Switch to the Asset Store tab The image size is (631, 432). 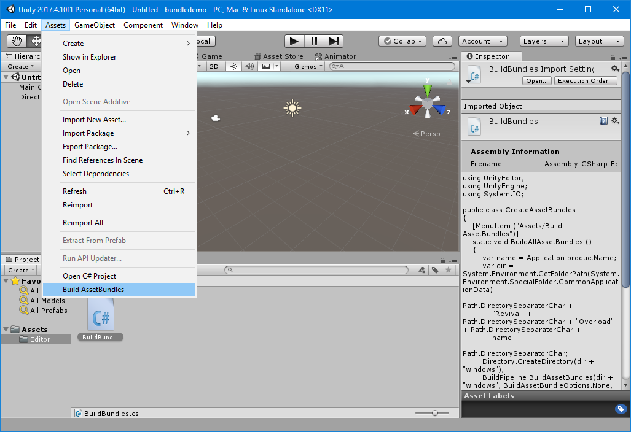(279, 56)
